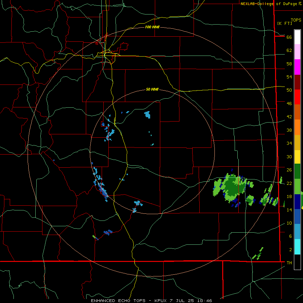303x303 pixels.
Task: Click the legend value 14
Action: [289, 210]
